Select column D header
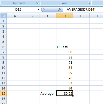 tap(64, 16)
